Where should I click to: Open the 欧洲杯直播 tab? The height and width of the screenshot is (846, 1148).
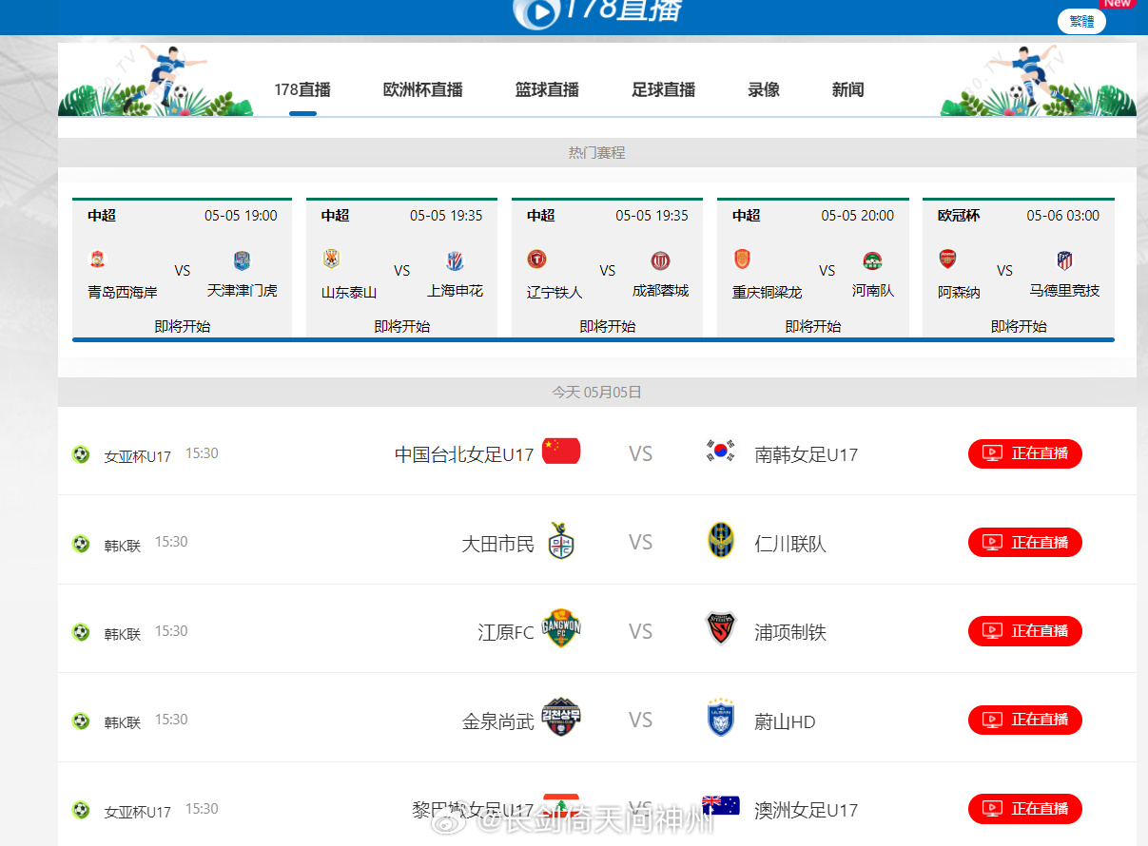pyautogui.click(x=423, y=89)
